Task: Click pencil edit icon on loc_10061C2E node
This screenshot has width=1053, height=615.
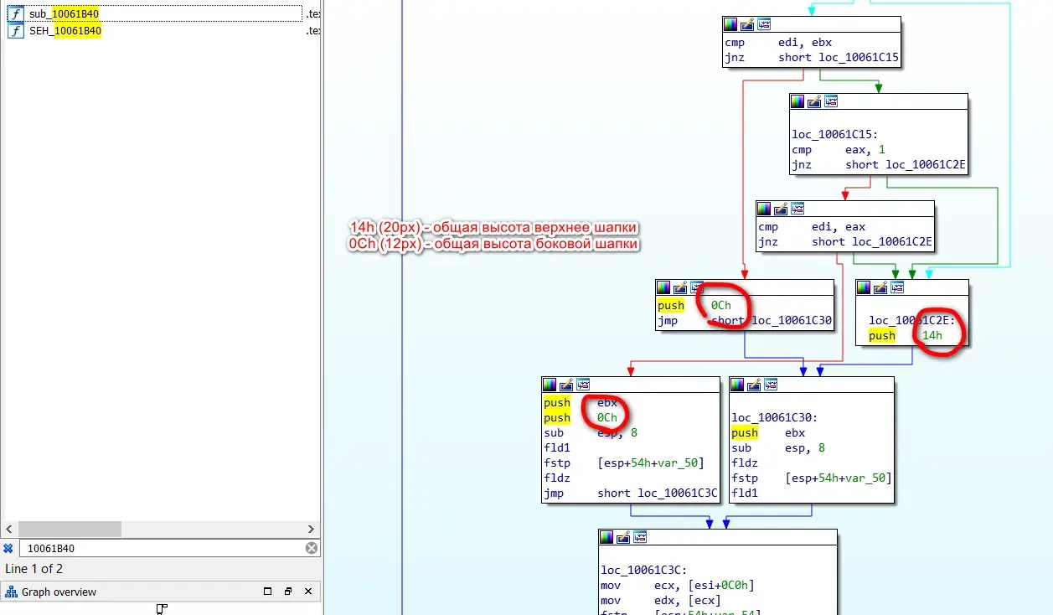Action: [x=881, y=287]
